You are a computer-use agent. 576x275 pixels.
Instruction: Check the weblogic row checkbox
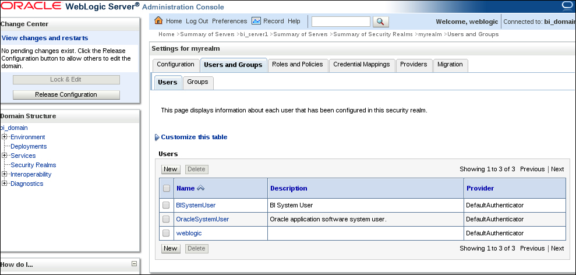coord(166,233)
